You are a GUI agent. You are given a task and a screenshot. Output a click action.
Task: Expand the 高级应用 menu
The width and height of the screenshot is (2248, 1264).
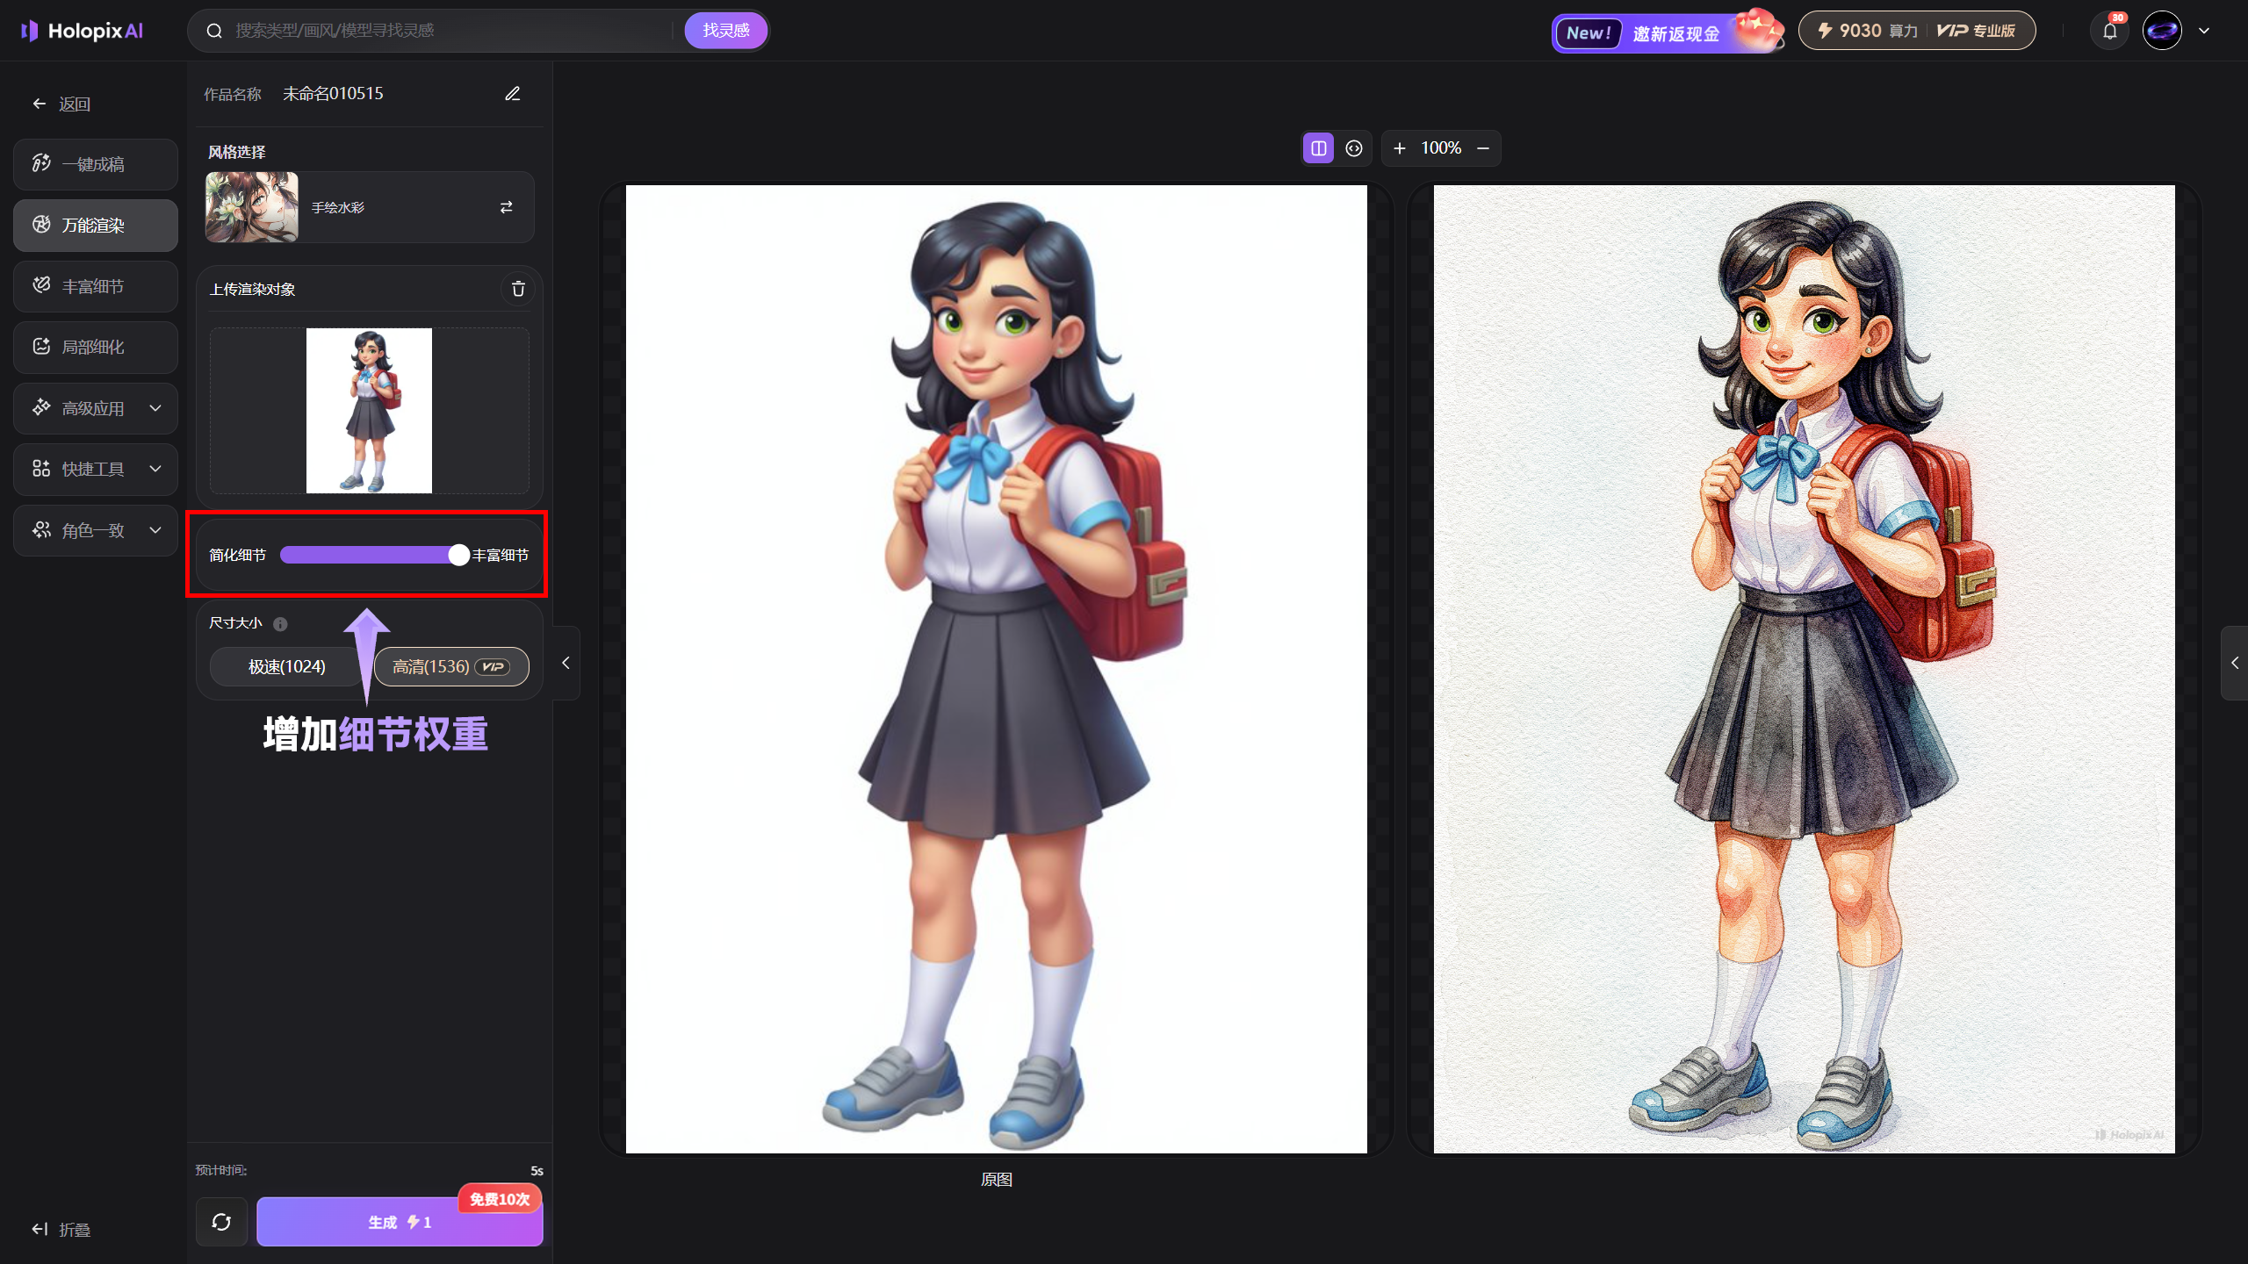95,408
